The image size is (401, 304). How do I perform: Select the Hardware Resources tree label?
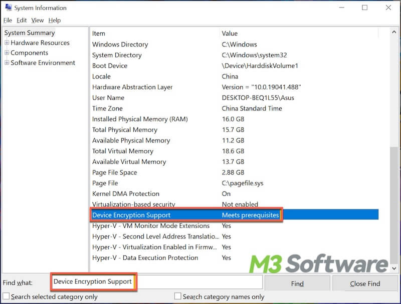tap(40, 42)
